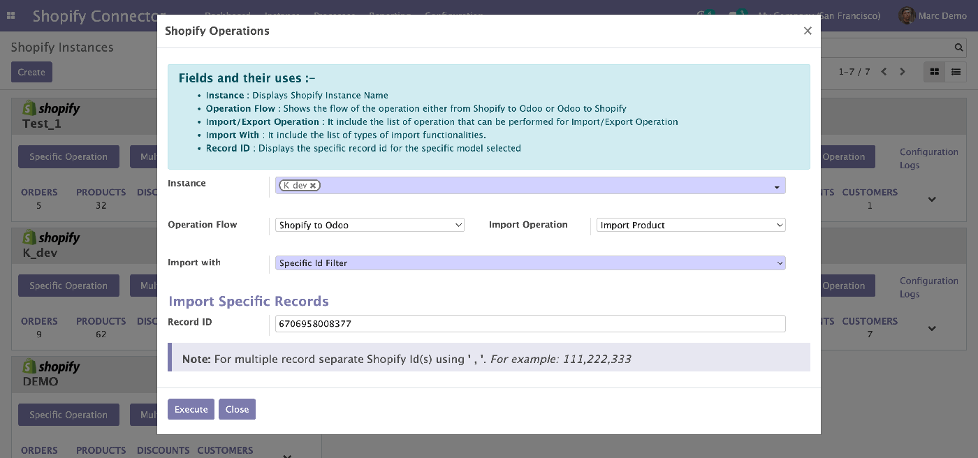Screen dimensions: 978x458
Task: Click Marc Demo's avatar picture
Action: (x=907, y=15)
